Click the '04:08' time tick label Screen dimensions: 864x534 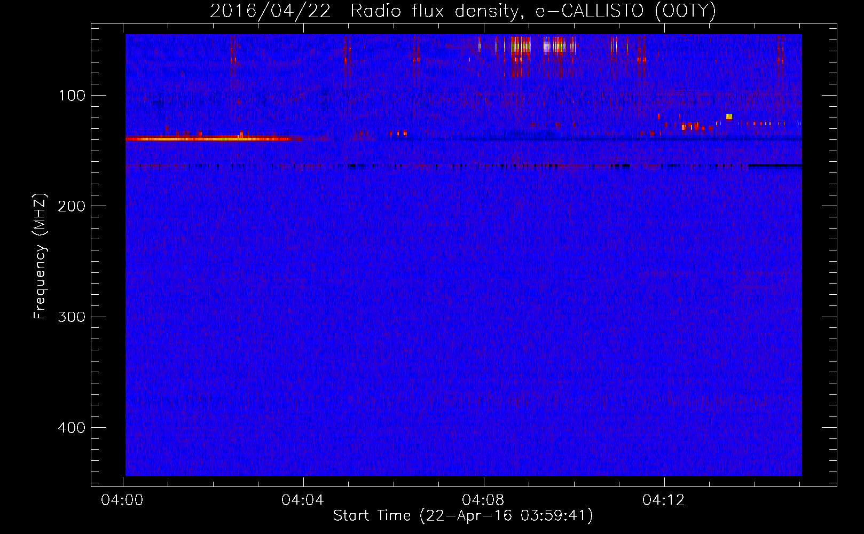coord(483,500)
